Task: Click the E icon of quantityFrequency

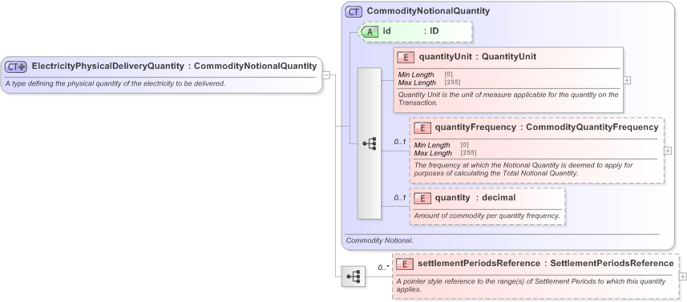Action: (422, 127)
